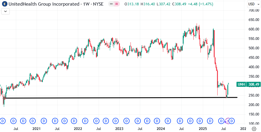Click the UNH price label tag
The width and height of the screenshot is (261, 132).
[241, 84]
